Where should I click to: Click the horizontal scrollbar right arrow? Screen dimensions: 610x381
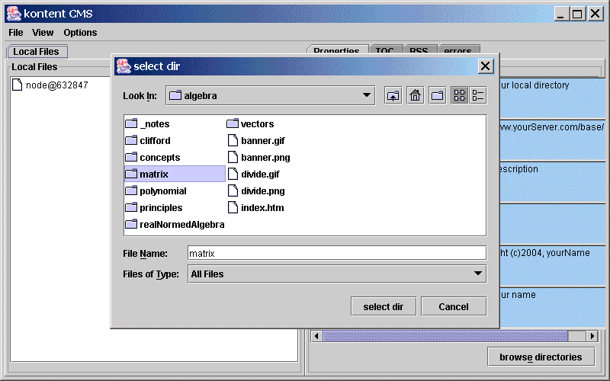592,336
